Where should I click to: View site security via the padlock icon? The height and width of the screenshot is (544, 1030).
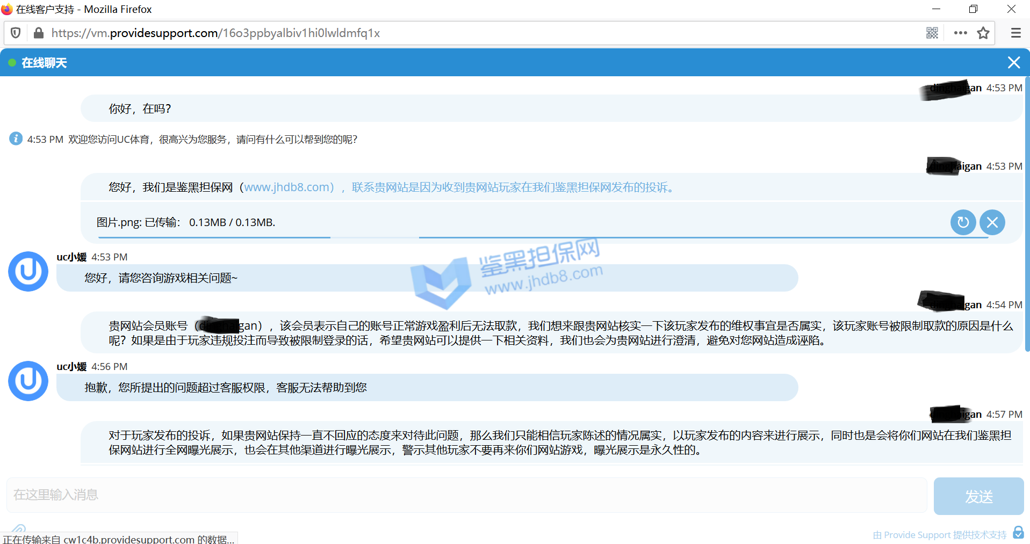pyautogui.click(x=38, y=33)
